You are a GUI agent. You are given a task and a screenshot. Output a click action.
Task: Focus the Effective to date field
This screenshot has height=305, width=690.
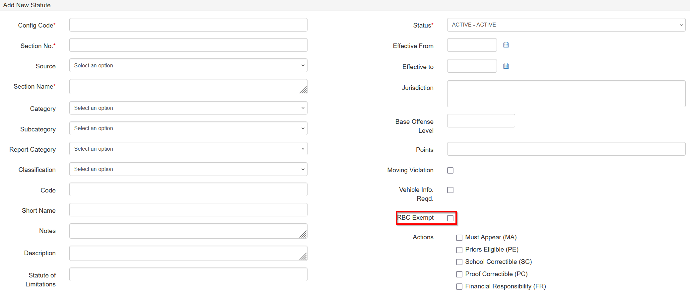click(x=472, y=66)
